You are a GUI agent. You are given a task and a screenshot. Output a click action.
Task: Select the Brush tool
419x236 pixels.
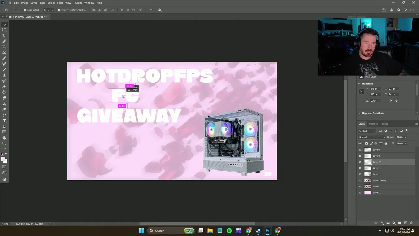point(4,69)
